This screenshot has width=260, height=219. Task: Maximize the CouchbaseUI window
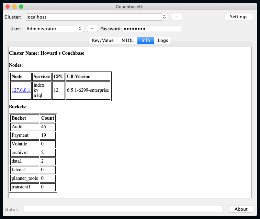click(x=21, y=7)
